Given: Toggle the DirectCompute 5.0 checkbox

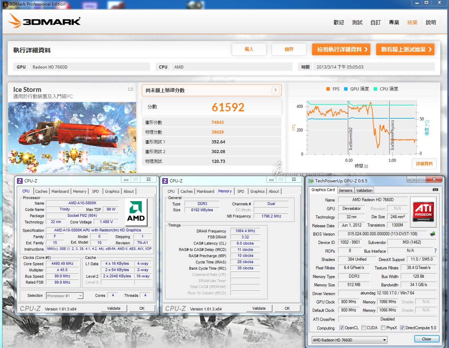Looking at the screenshot, I should [402, 328].
